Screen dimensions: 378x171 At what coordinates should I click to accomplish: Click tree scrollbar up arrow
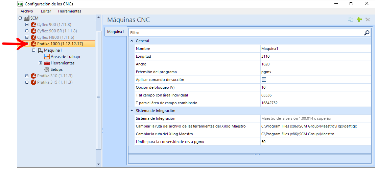[98, 18]
